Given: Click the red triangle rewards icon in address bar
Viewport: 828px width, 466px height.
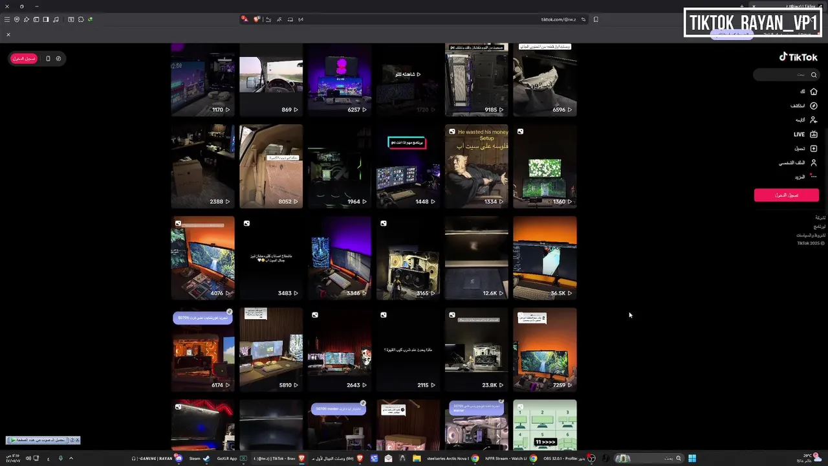Looking at the screenshot, I should pos(245,19).
